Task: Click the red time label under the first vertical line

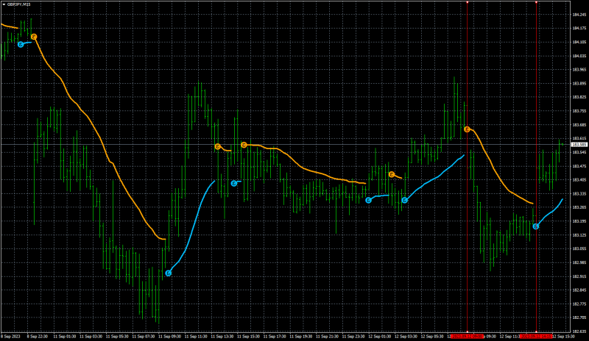Action: tap(468, 337)
